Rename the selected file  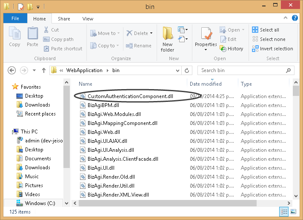(139, 46)
